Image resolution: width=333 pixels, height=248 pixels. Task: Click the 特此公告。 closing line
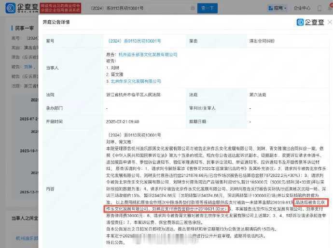116,243
